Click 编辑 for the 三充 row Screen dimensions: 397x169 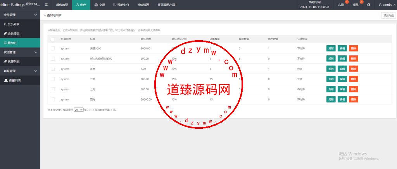342,89
